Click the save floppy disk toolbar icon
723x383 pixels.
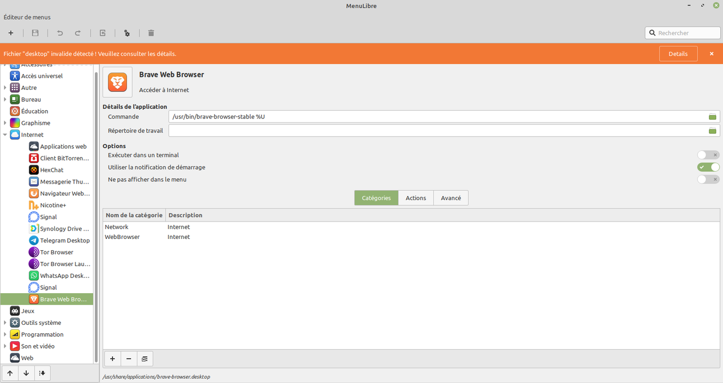tap(35, 33)
